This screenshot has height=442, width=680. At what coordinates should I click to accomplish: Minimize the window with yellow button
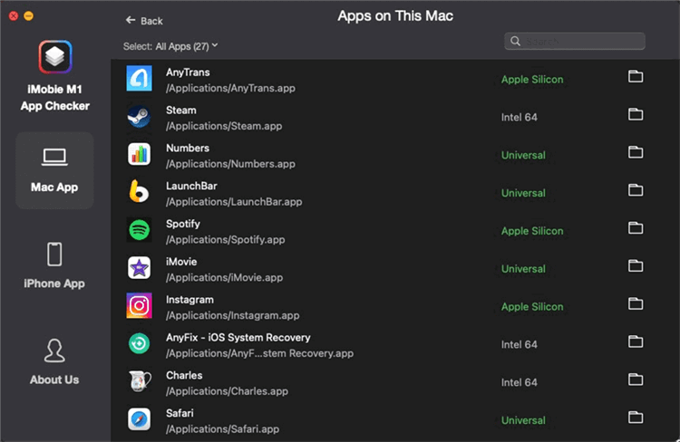tap(29, 16)
